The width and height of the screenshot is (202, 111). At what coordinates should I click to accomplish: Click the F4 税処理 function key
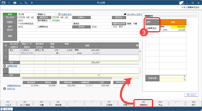58,104
